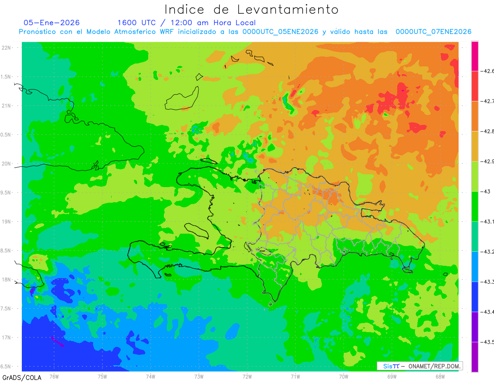Click the "-43.2" color bar value
The image size is (494, 382).
pyautogui.click(x=487, y=252)
